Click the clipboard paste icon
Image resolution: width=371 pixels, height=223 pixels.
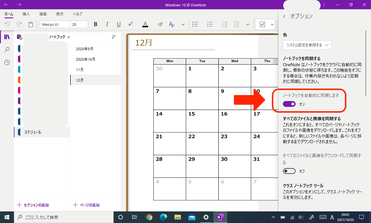(x=30, y=24)
